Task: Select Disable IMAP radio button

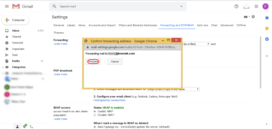Action: pos(95,115)
